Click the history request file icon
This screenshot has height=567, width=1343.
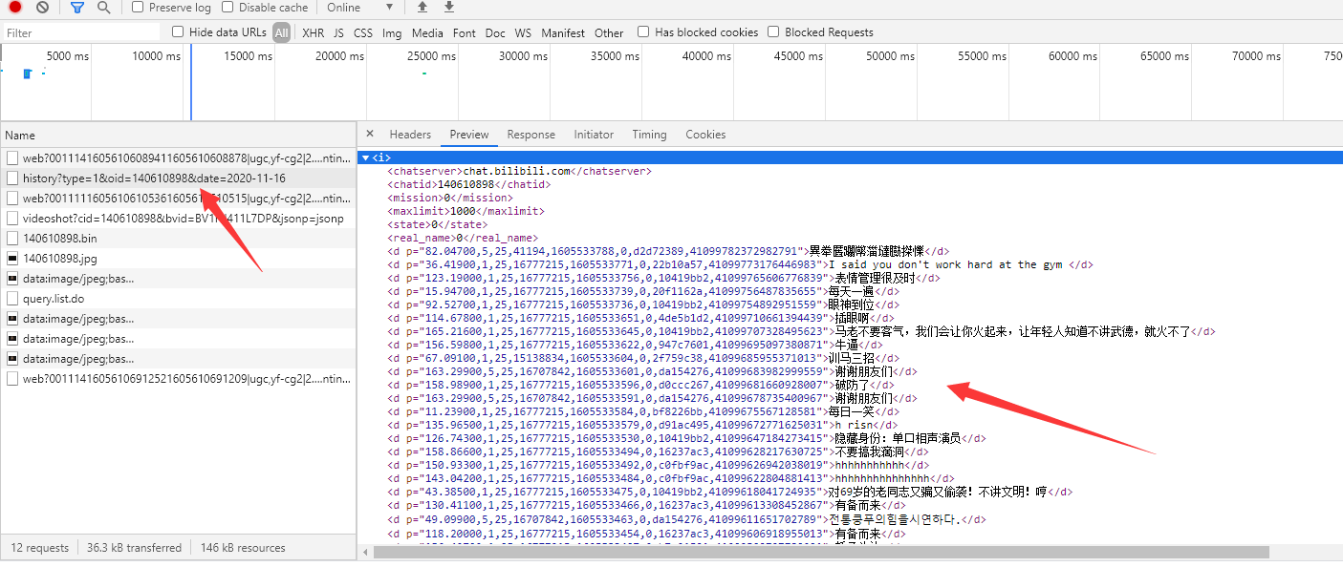12,178
